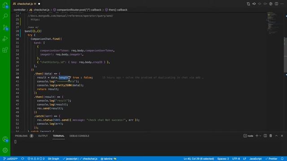The height and width of the screenshot is (161, 287).
Task: Click the Open Changes icon in editor toolbar
Action: tap(248, 4)
